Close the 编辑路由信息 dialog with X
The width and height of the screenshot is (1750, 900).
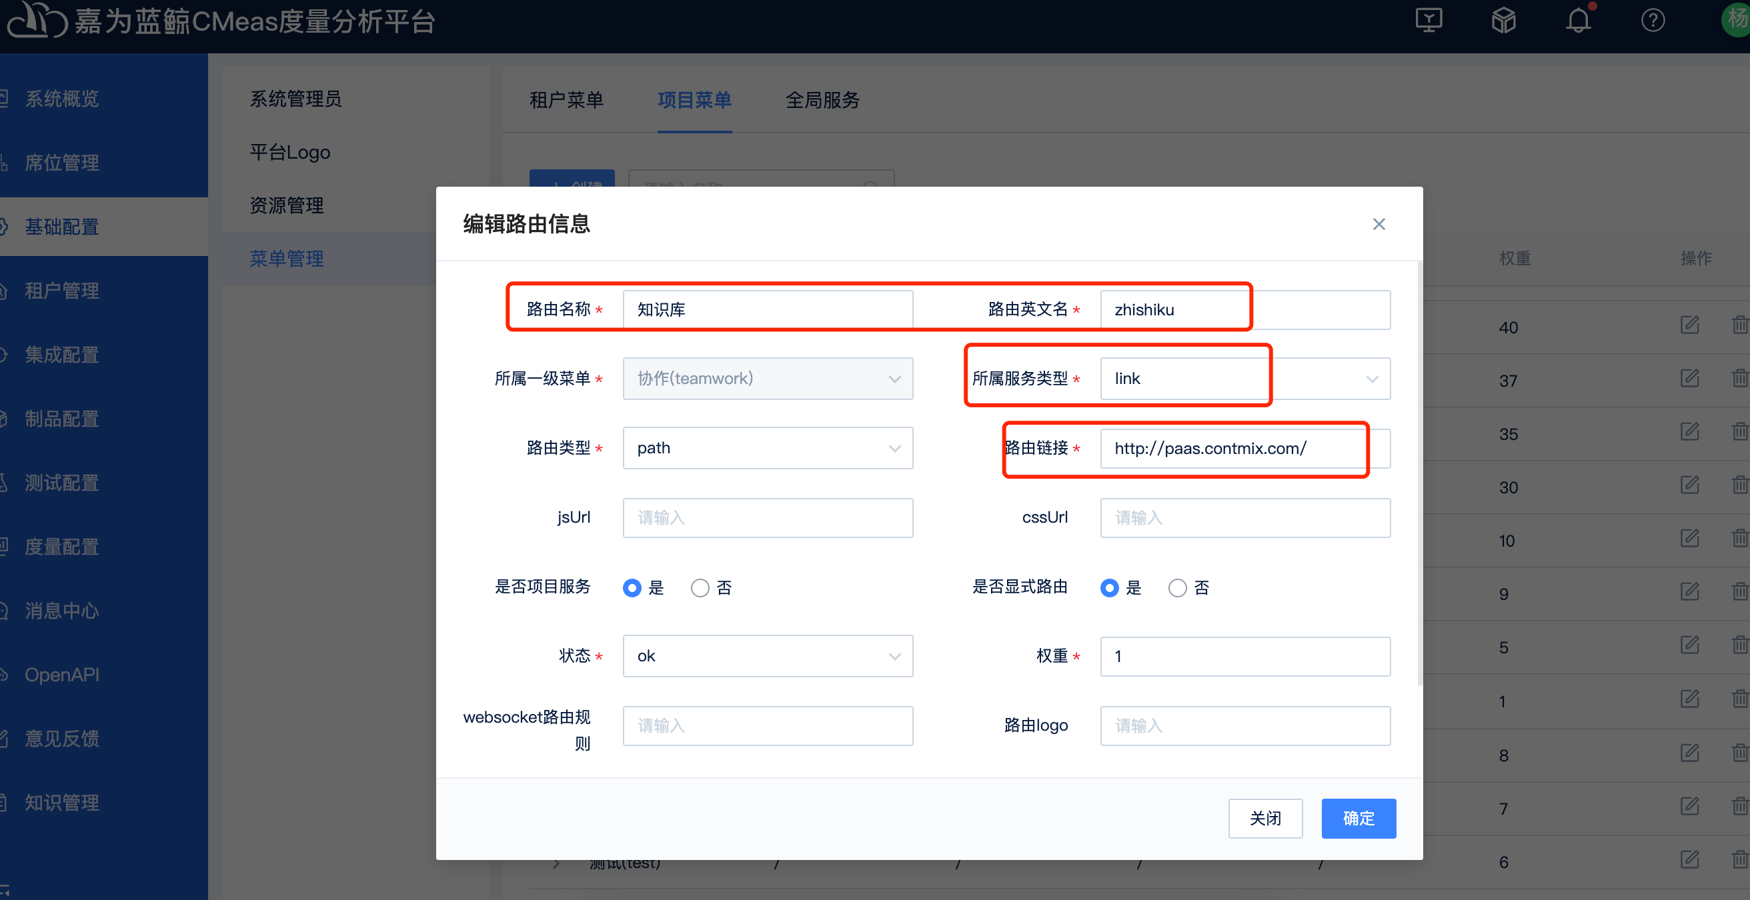click(x=1379, y=224)
